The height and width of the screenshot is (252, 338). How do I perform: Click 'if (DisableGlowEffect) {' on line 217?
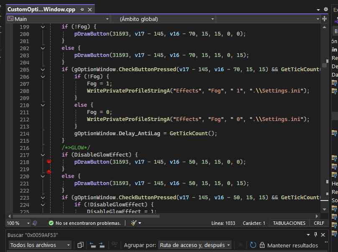point(99,155)
